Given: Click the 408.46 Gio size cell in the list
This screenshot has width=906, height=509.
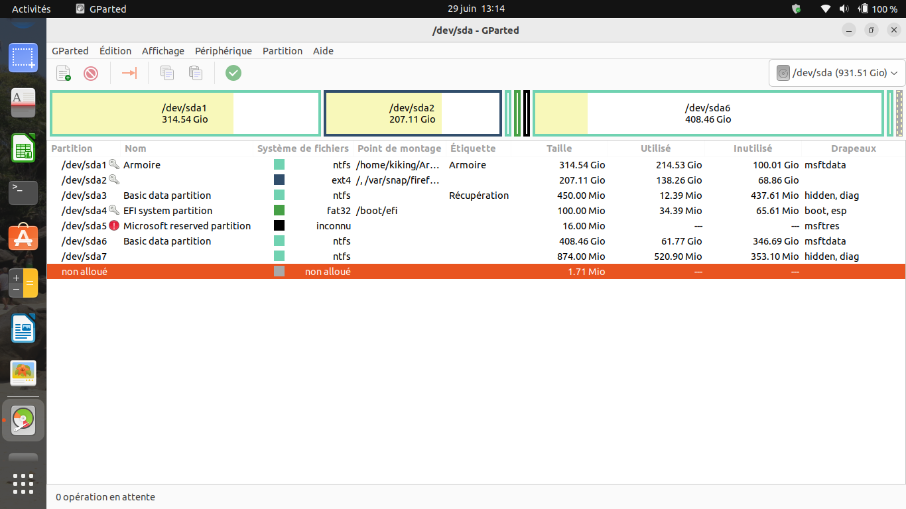Looking at the screenshot, I should point(582,241).
